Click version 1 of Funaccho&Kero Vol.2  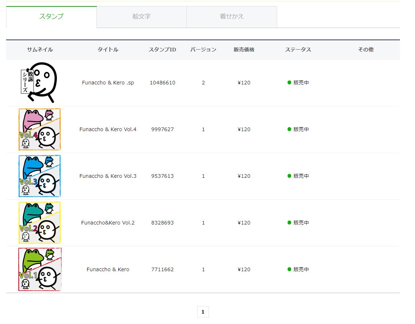coord(203,223)
